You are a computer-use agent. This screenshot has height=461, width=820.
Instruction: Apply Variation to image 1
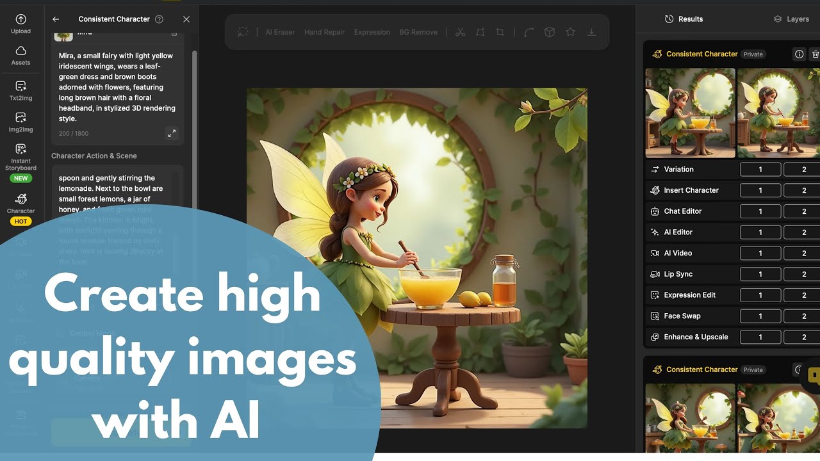760,169
